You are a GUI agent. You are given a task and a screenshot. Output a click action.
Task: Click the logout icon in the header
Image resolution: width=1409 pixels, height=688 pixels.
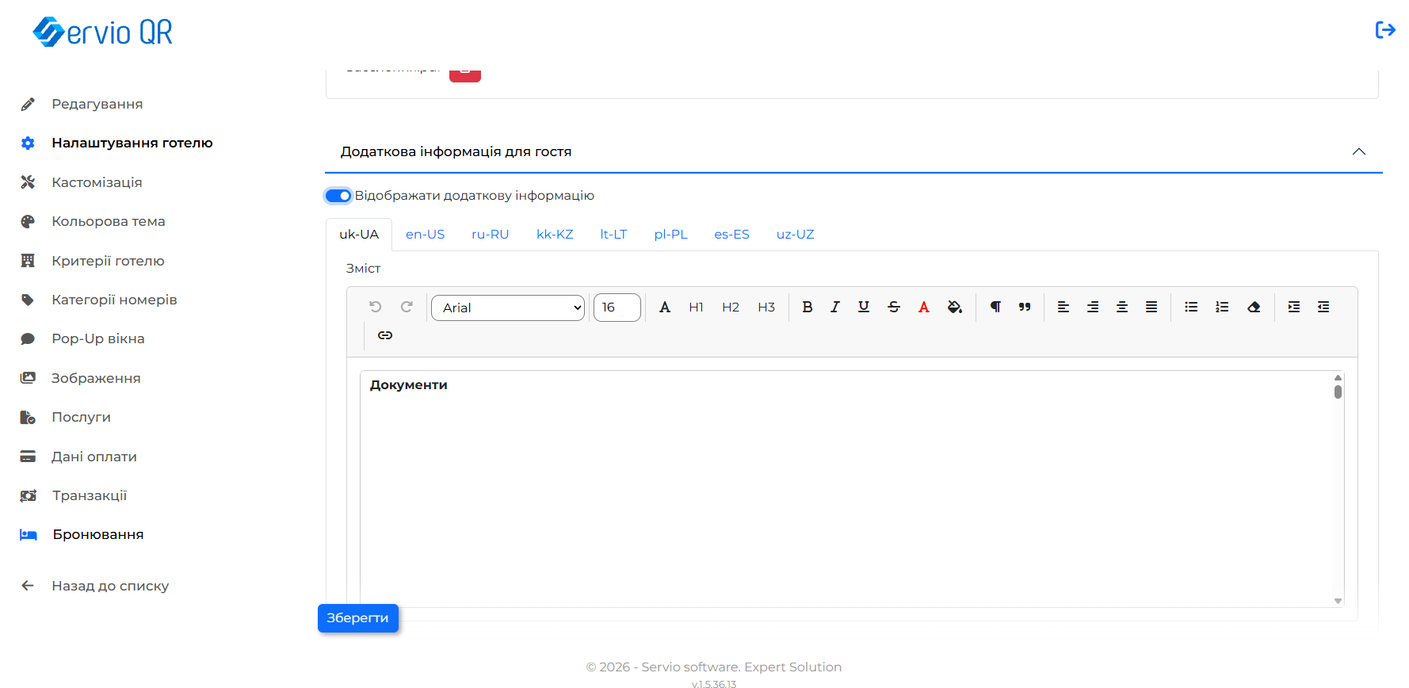pyautogui.click(x=1384, y=30)
